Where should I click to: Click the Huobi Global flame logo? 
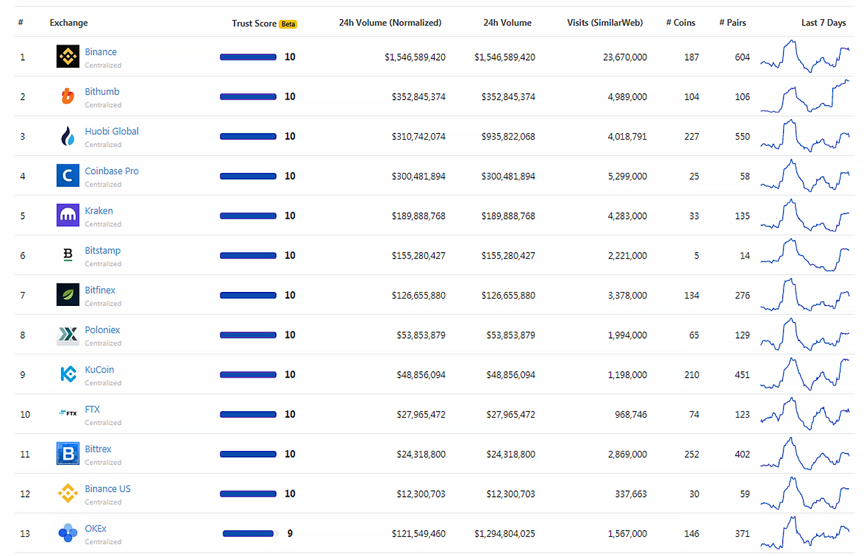(x=68, y=136)
